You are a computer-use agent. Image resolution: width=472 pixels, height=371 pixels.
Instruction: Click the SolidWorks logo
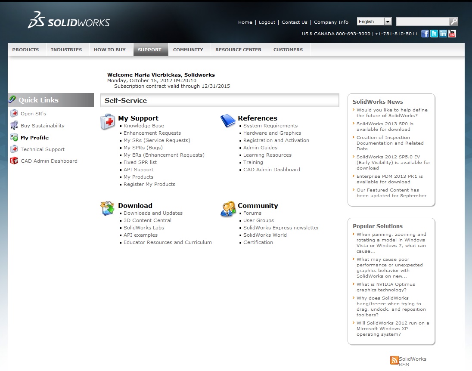(69, 22)
